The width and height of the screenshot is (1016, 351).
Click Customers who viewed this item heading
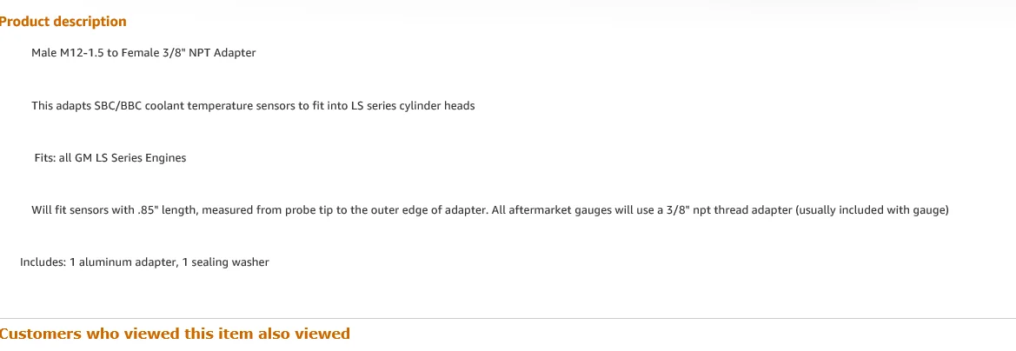(x=174, y=334)
